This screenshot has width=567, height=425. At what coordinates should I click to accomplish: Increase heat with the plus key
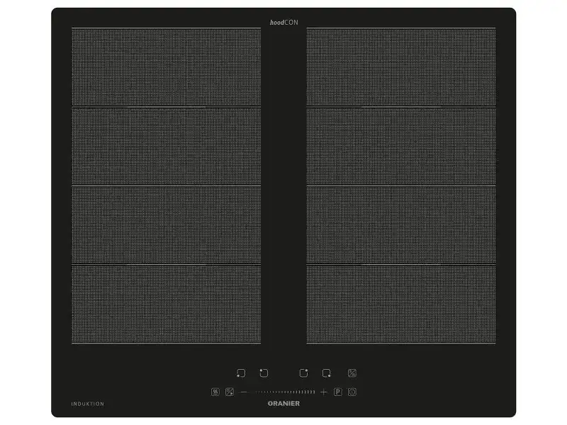pos(324,392)
